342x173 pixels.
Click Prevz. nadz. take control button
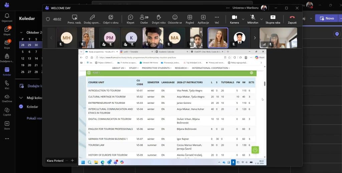pyautogui.click(x=74, y=19)
